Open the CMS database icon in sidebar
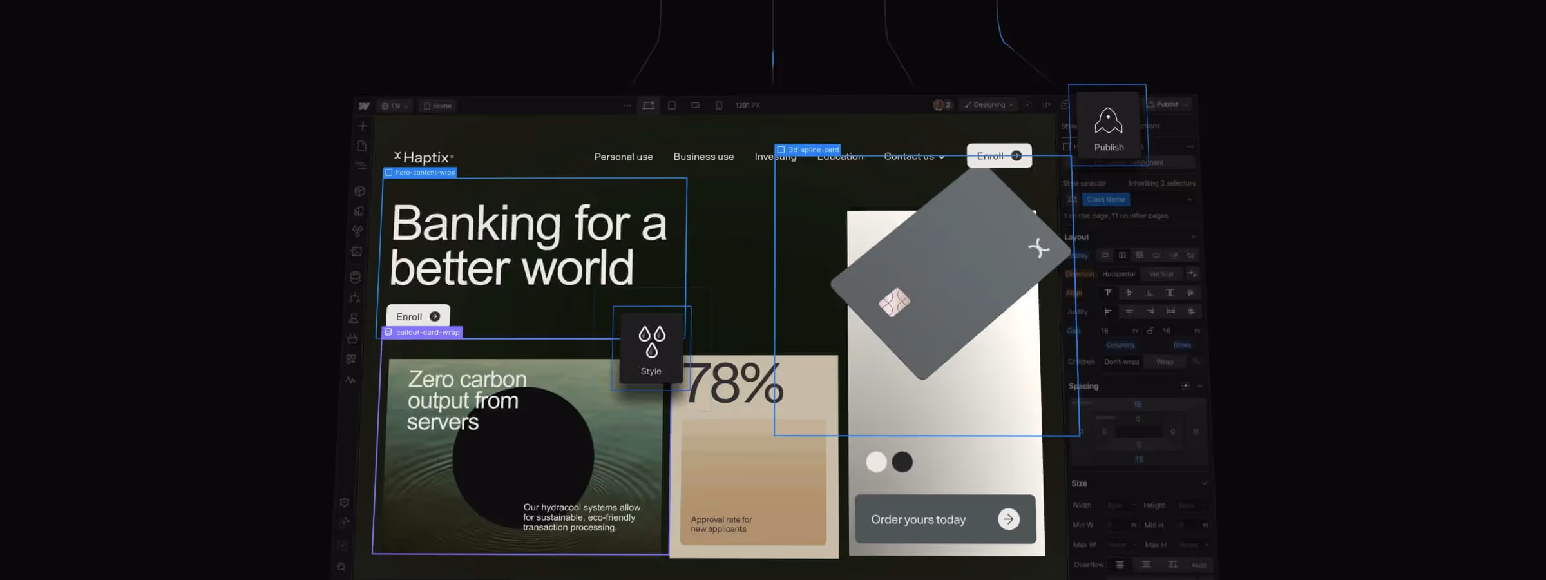 click(356, 277)
